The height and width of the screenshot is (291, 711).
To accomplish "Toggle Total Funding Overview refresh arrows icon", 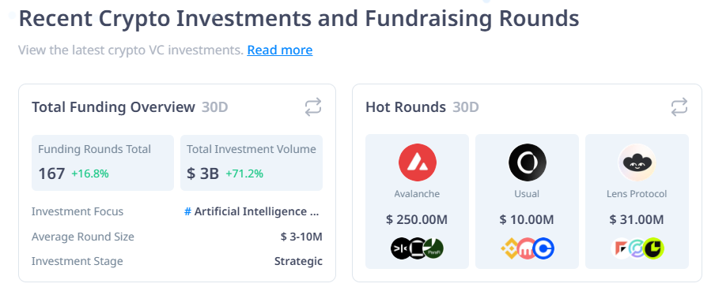I will (x=313, y=107).
